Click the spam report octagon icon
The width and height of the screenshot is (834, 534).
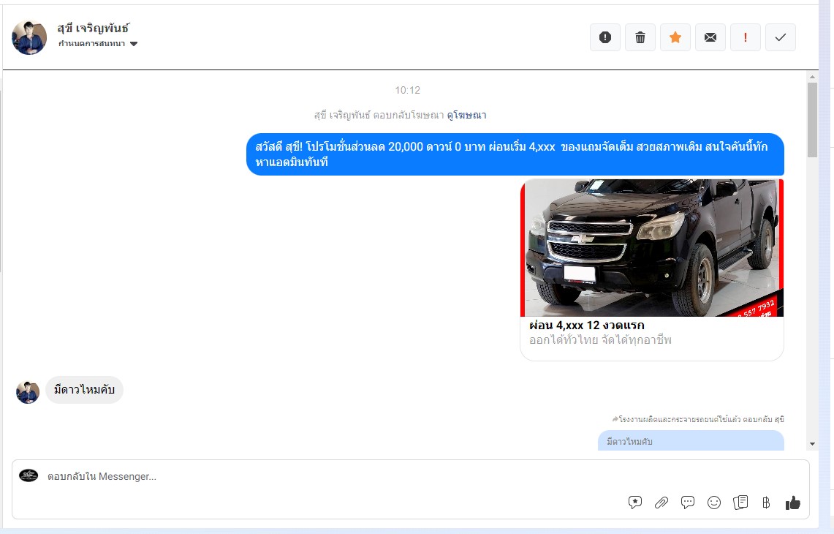[604, 37]
